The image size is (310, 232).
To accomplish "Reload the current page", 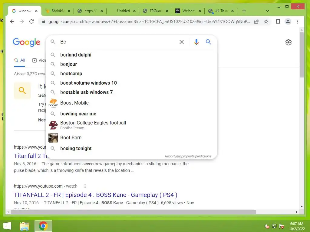I will (x=31, y=21).
